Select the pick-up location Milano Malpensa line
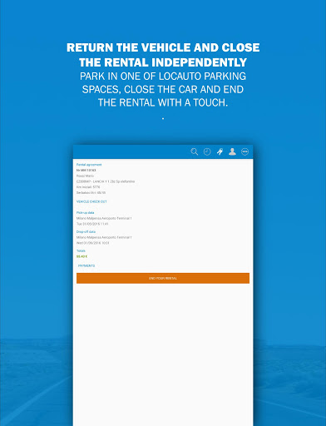 point(104,218)
